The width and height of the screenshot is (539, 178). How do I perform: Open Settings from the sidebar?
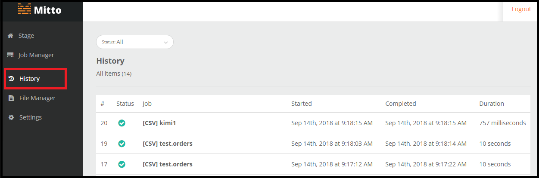click(31, 117)
